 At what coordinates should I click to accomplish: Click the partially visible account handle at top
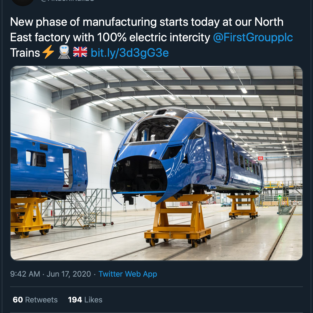click(x=67, y=1)
